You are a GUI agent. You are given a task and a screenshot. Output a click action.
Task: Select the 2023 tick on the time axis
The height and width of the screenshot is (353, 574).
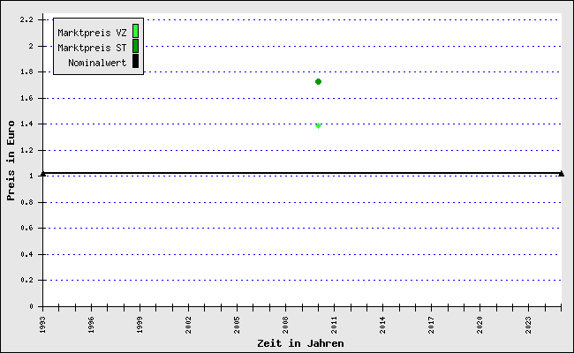pyautogui.click(x=529, y=322)
